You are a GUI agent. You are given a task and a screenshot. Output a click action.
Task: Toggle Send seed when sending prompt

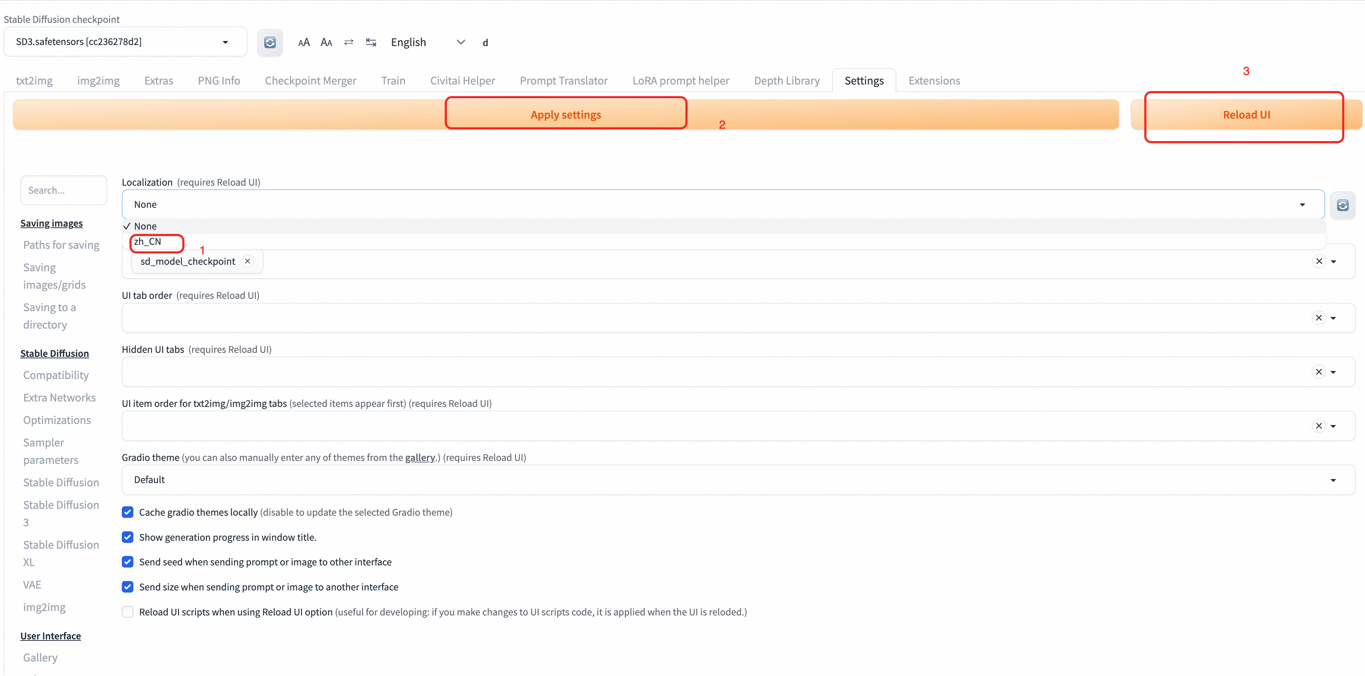coord(128,561)
